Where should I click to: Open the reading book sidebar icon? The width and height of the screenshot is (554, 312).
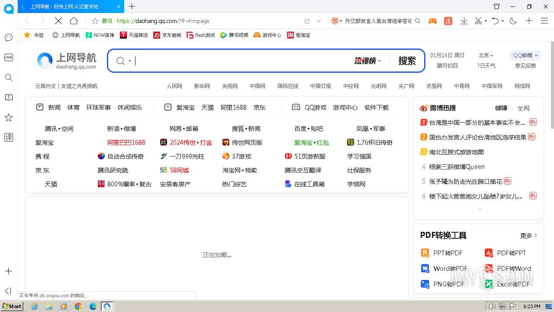pyautogui.click(x=9, y=97)
